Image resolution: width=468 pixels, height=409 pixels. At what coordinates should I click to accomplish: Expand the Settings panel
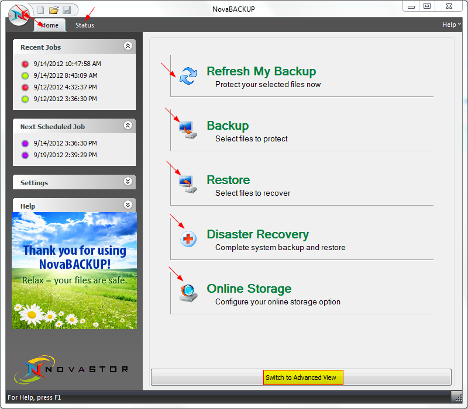pyautogui.click(x=128, y=181)
